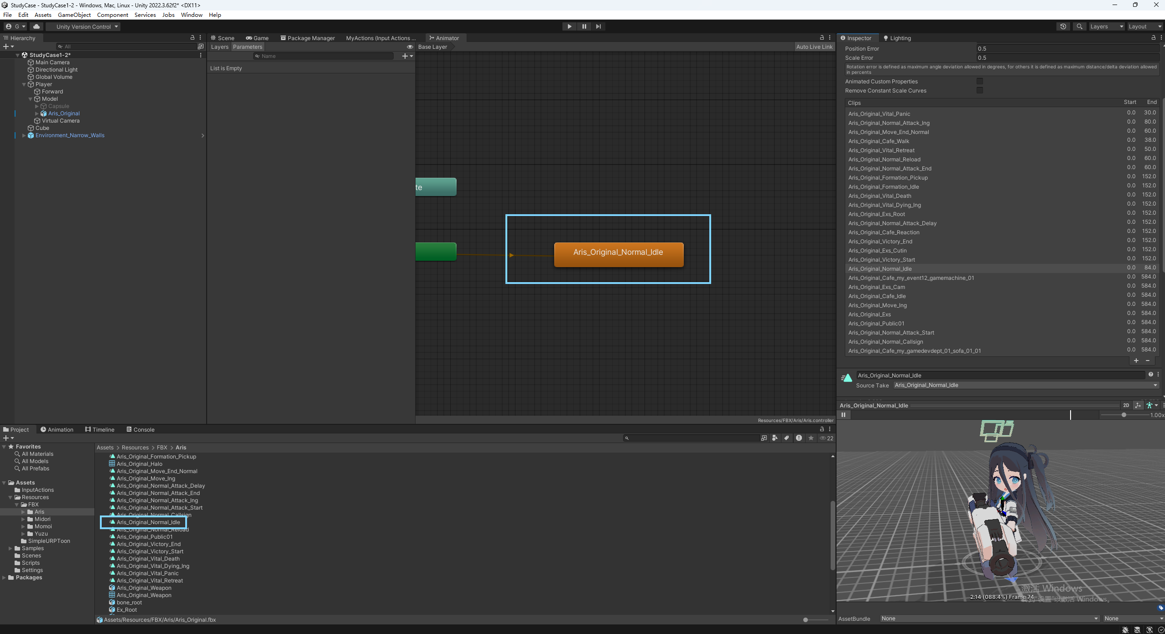Click the Search by Type icon

(775, 438)
